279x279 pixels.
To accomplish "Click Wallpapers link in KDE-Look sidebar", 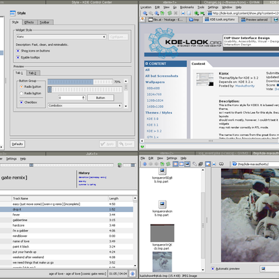I will (x=155, y=82).
